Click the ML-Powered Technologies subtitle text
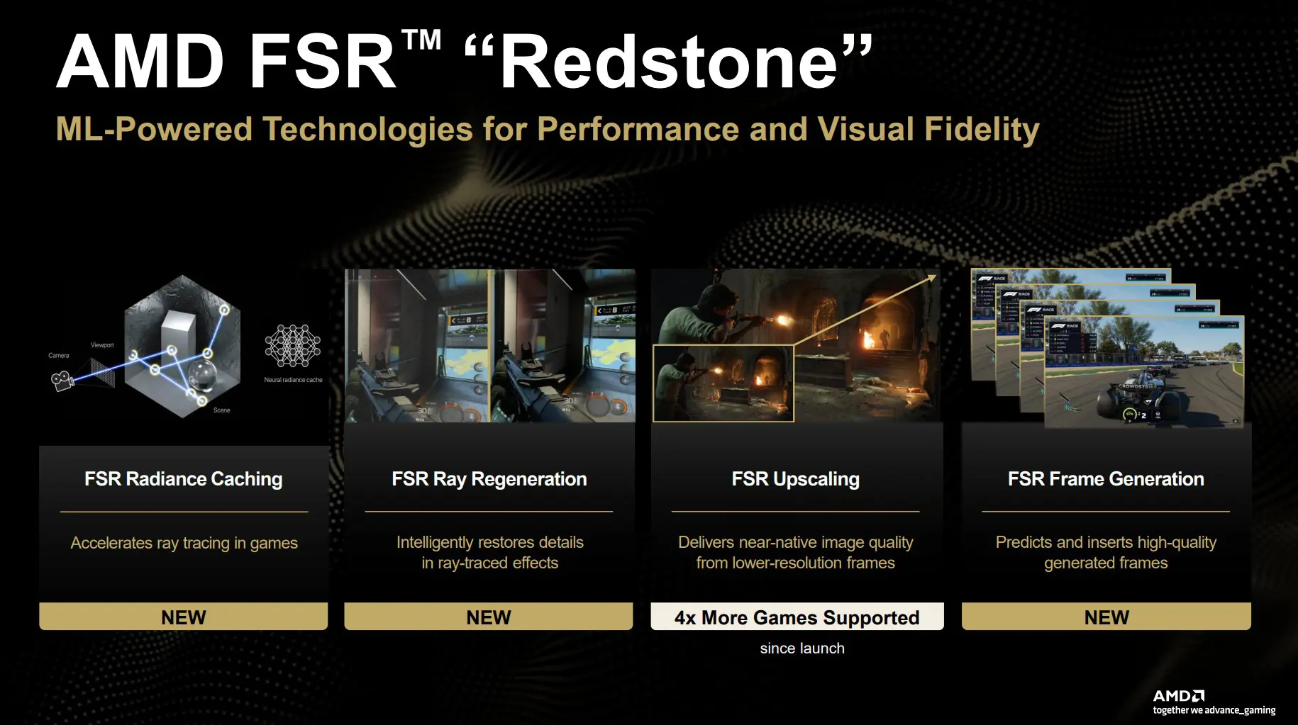The image size is (1298, 725). coord(547,130)
